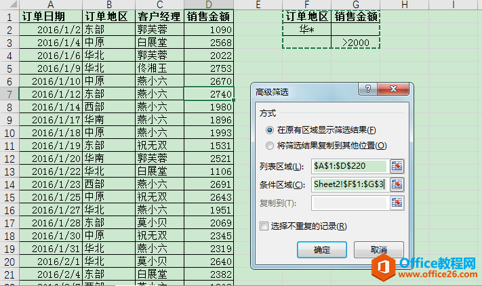Click the disabled 复制到 input field
Screen dimensions: 482x286
[x=350, y=203]
